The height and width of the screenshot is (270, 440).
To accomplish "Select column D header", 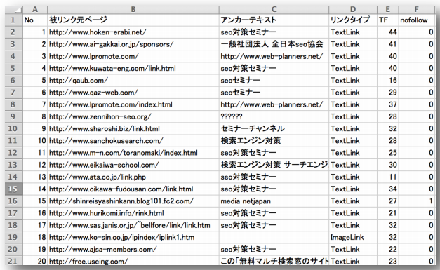I will tap(353, 10).
